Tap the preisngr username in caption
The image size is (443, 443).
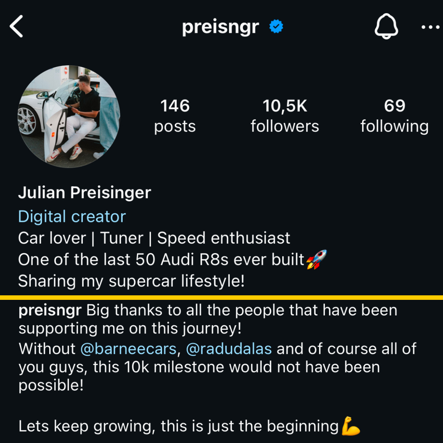coord(50,311)
